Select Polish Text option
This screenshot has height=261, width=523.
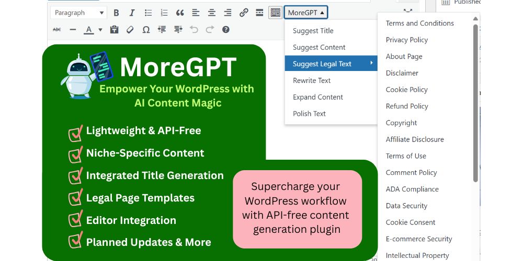331,113
